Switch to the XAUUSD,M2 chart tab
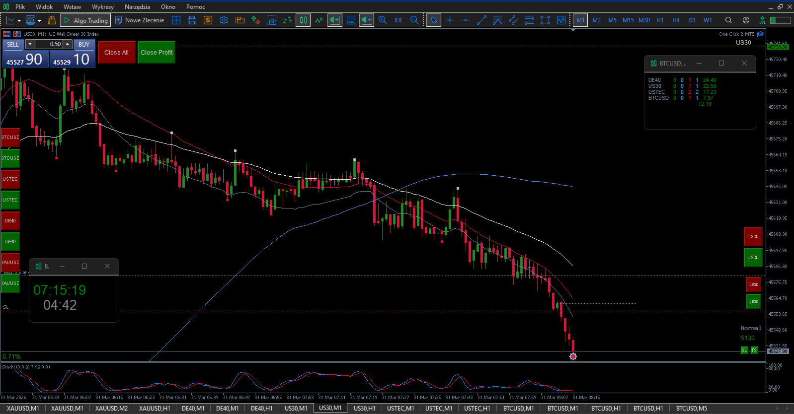 tap(111, 409)
